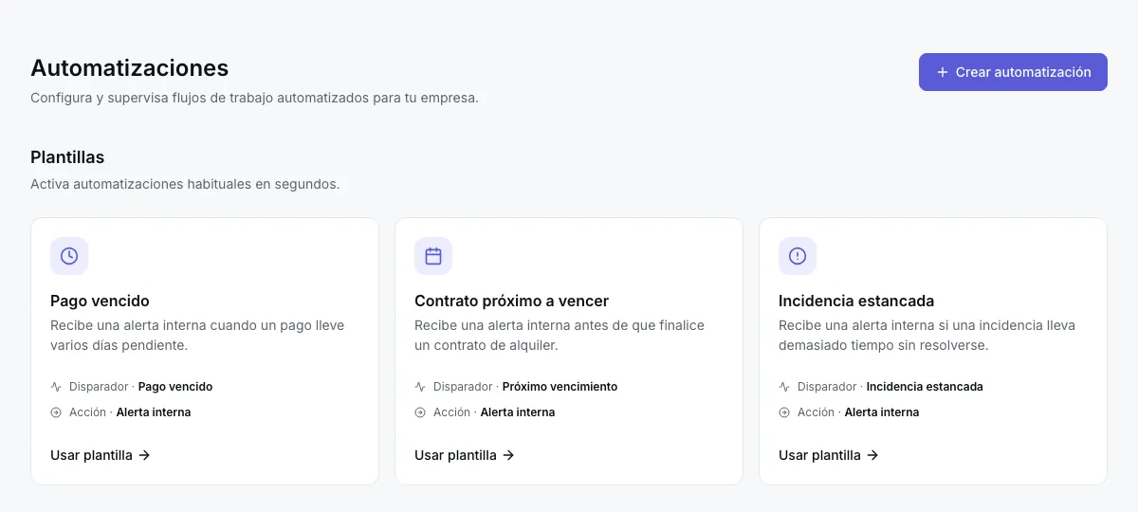Image resolution: width=1138 pixels, height=512 pixels.
Task: Click the bold 'Próximo vencimiento' trigger value
Action: point(560,387)
